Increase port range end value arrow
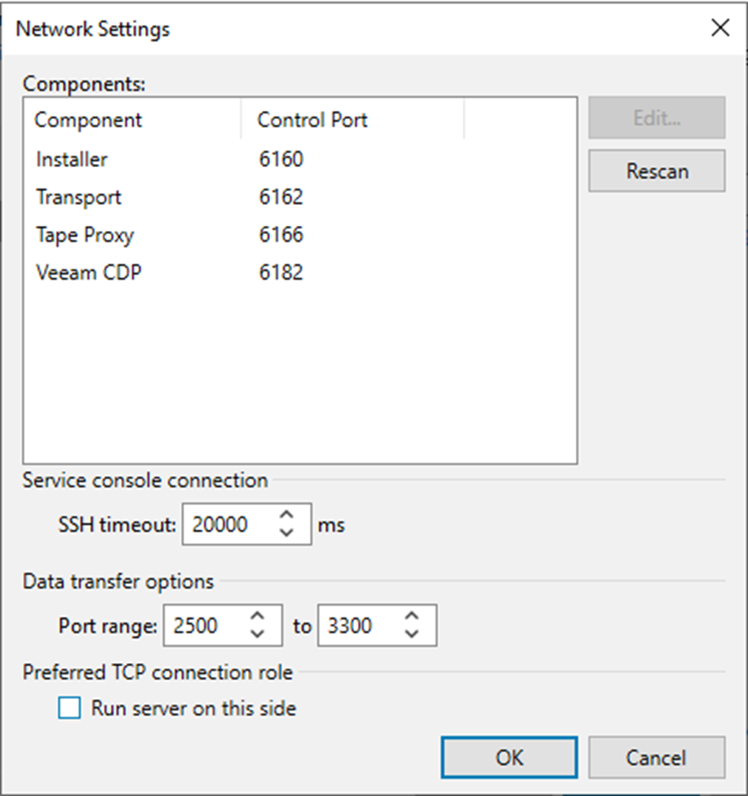748x796 pixels. [x=412, y=617]
